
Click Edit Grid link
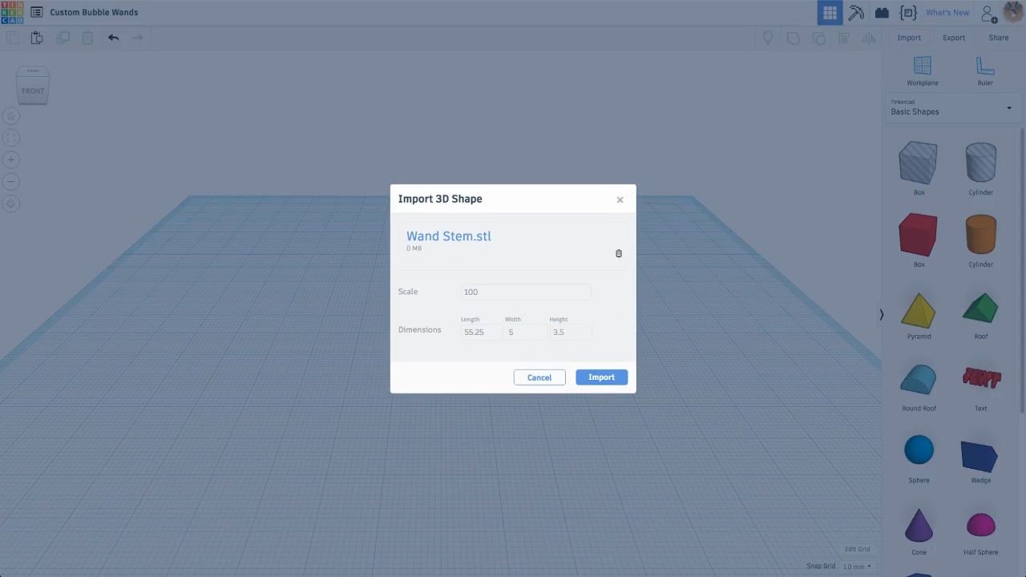[857, 549]
